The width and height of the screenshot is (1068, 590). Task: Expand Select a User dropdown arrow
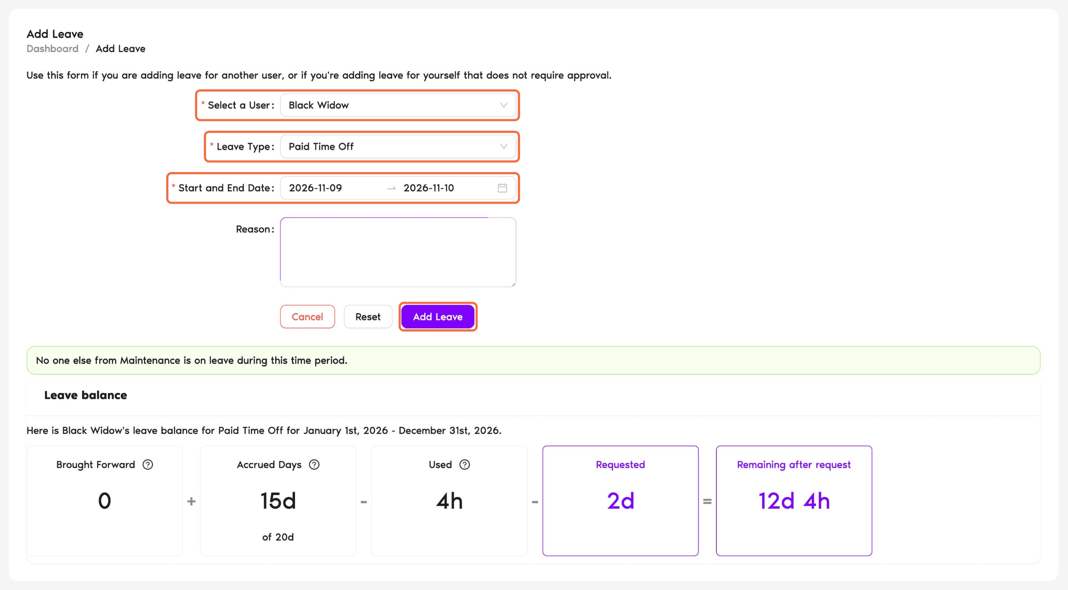[x=503, y=105]
